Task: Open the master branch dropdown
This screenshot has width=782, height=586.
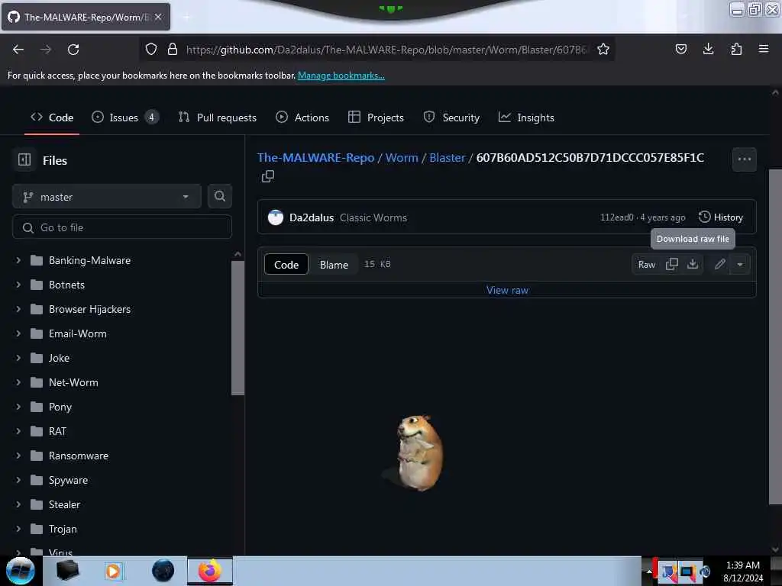Action: click(107, 197)
